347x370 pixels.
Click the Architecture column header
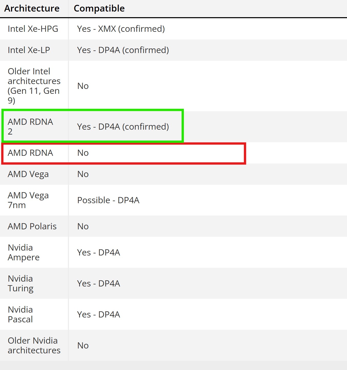32,8
